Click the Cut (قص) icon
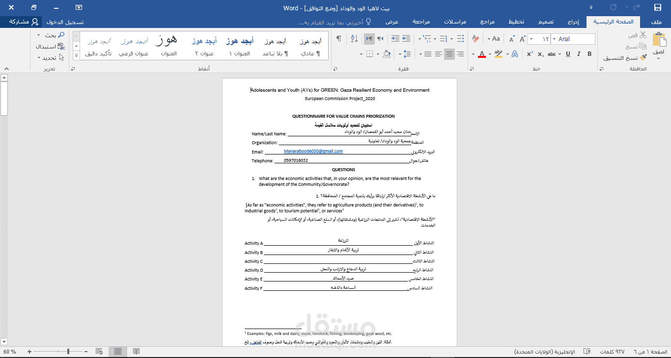 [643, 35]
